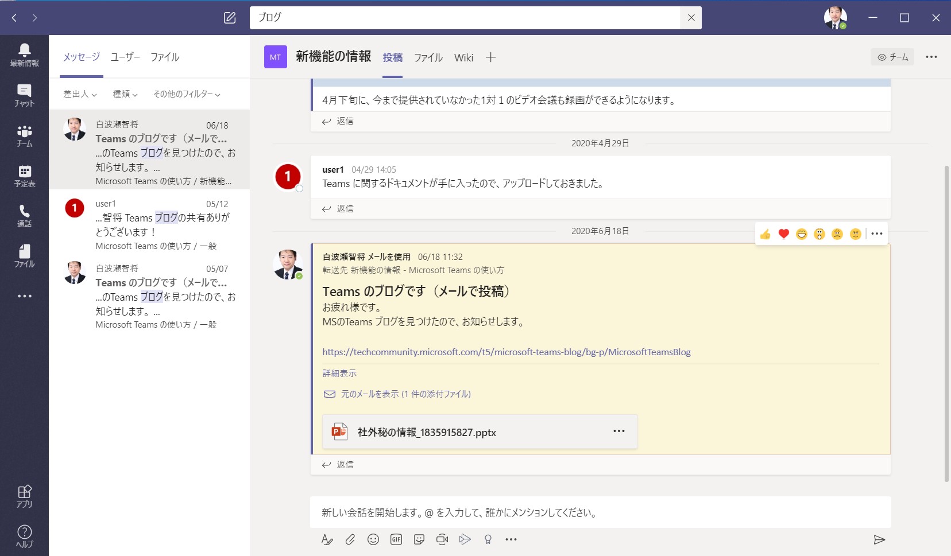Clear the search box with X
The image size is (951, 556).
(691, 18)
